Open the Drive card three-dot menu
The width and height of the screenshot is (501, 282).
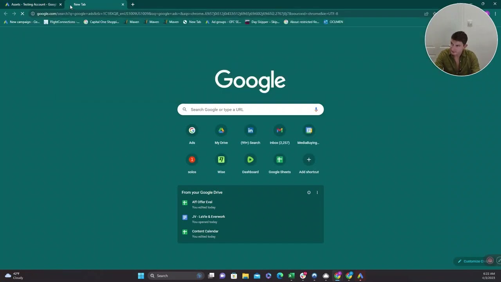(317, 192)
